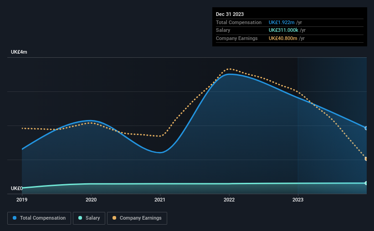Click the Salary label in tooltip
This screenshot has height=231, width=374.
pyautogui.click(x=223, y=30)
